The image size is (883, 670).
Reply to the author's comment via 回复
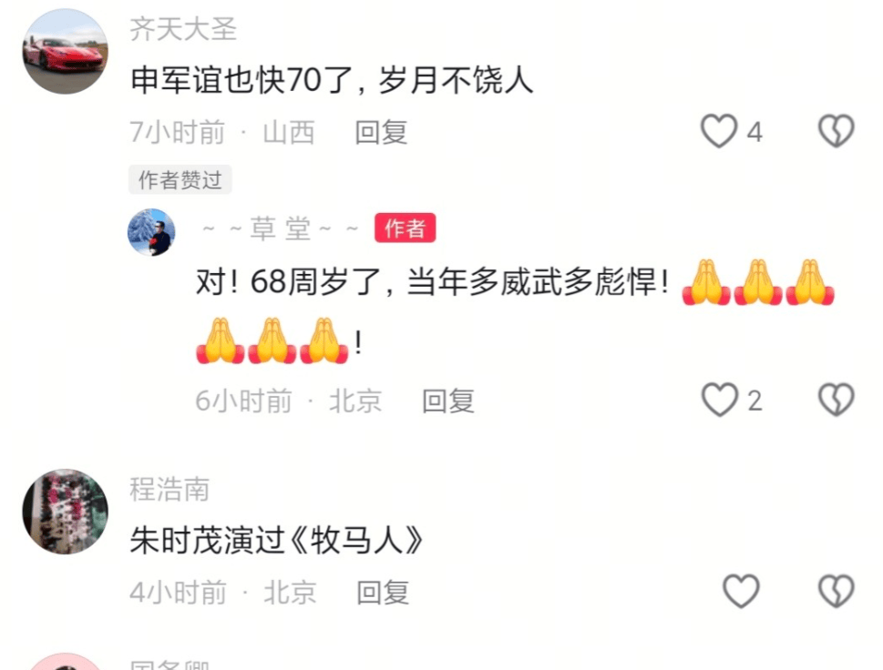[x=448, y=401]
